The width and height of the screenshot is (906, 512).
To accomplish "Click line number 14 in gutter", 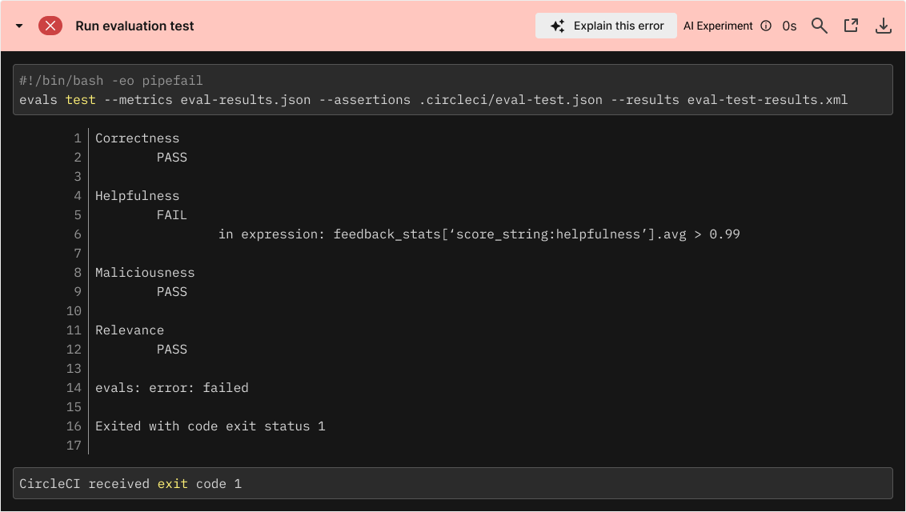I will [74, 388].
